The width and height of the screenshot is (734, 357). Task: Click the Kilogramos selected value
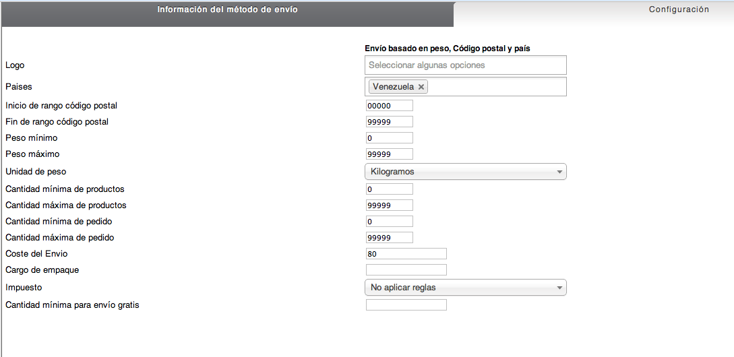pyautogui.click(x=392, y=172)
